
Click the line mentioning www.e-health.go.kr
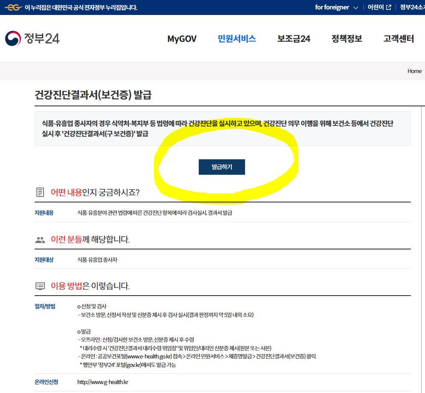click(x=197, y=356)
